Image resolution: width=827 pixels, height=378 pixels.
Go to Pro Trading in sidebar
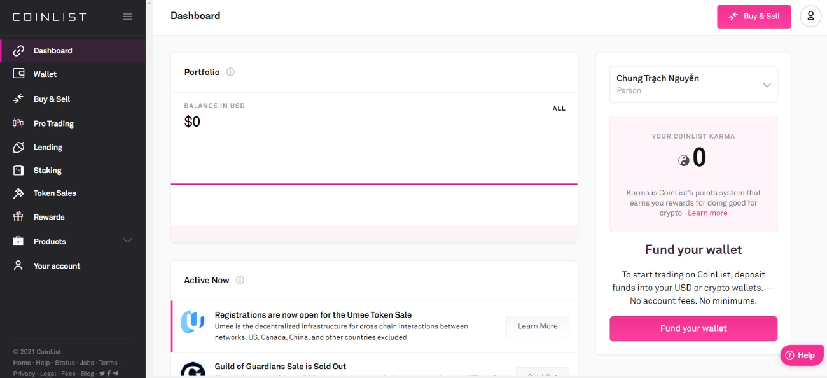tap(53, 123)
